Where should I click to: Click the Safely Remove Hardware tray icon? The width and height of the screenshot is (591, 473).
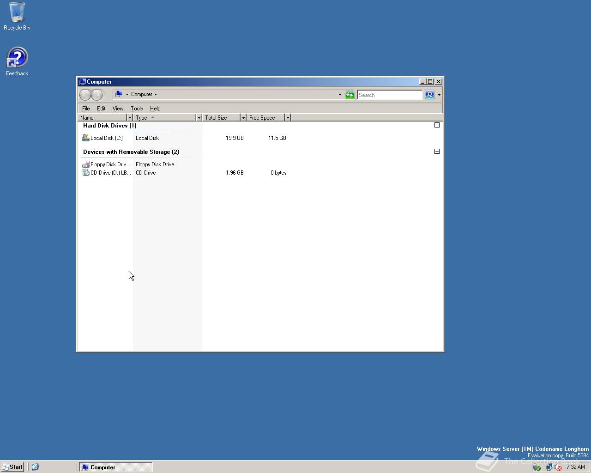(537, 467)
